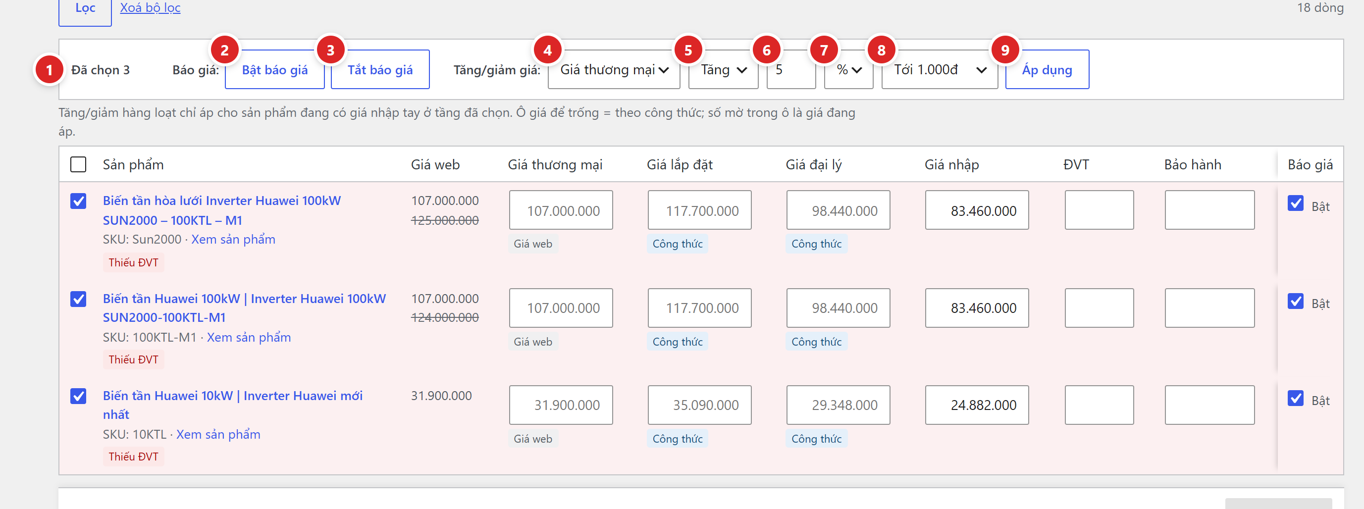
Task: Click Xem sản phẩm for SKU 10KTL
Action: 218,435
